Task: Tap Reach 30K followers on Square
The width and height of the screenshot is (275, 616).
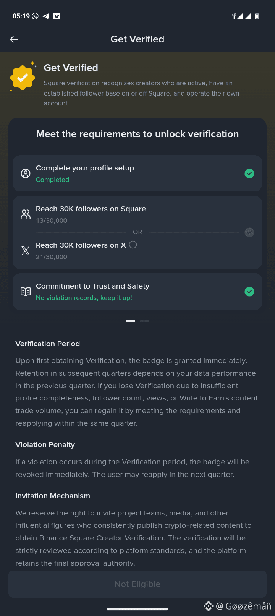Action: tap(91, 209)
